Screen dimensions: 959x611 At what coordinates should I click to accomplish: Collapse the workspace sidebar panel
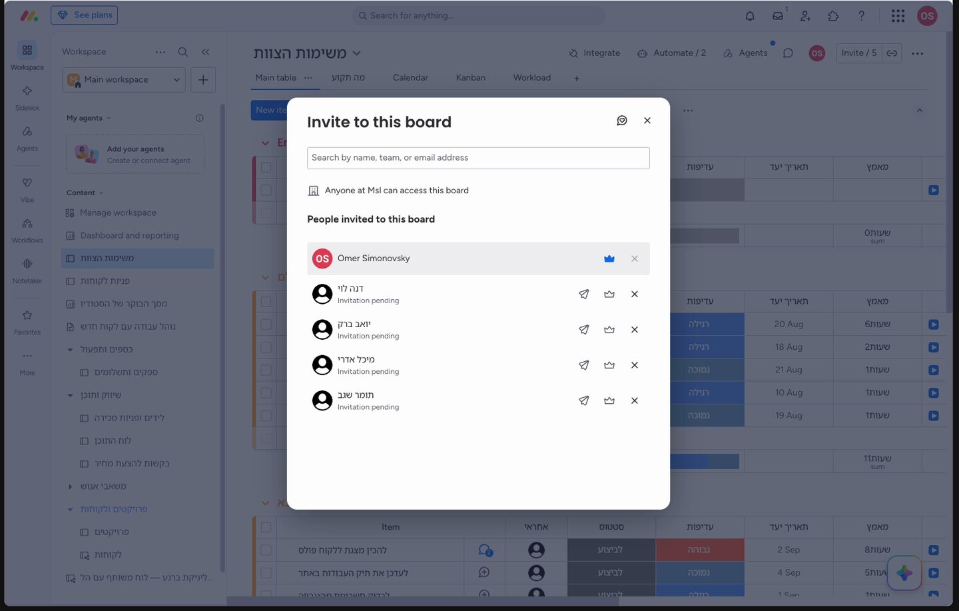(205, 52)
